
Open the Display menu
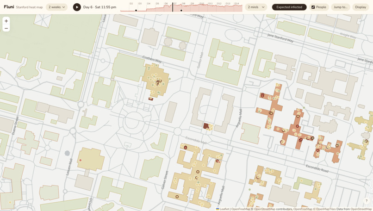click(x=361, y=7)
